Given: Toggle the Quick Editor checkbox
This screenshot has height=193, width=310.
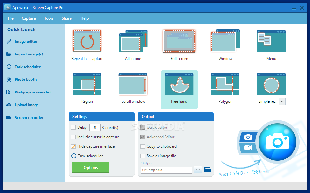Looking at the screenshot, I should [x=143, y=127].
